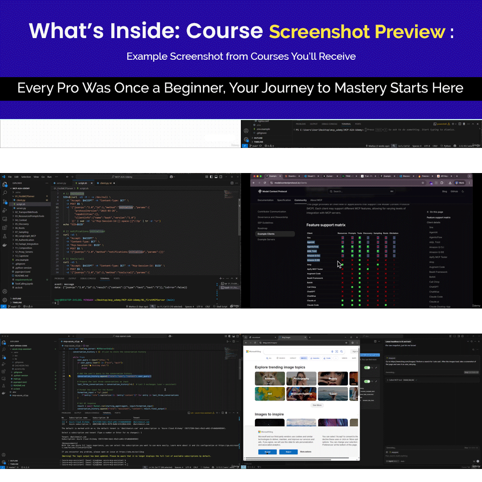Screen dimensions: 482x482
Task: Click reload icon in Model Context Protocol browser
Action: (265, 183)
